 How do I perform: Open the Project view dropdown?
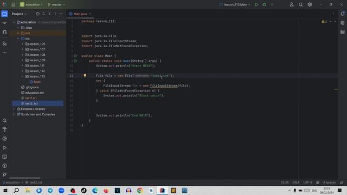click(x=19, y=14)
